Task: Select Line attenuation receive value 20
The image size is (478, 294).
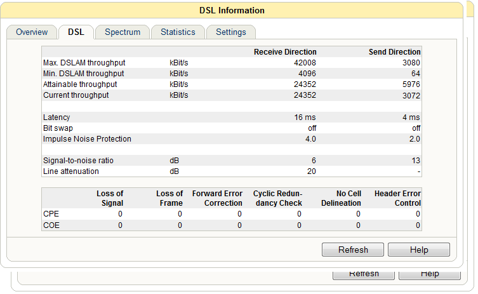Action: tap(312, 171)
